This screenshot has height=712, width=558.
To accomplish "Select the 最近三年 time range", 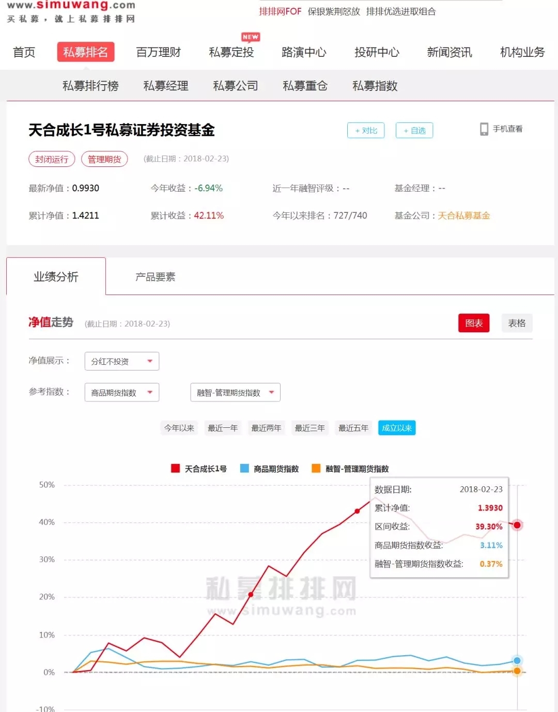I will click(x=310, y=428).
